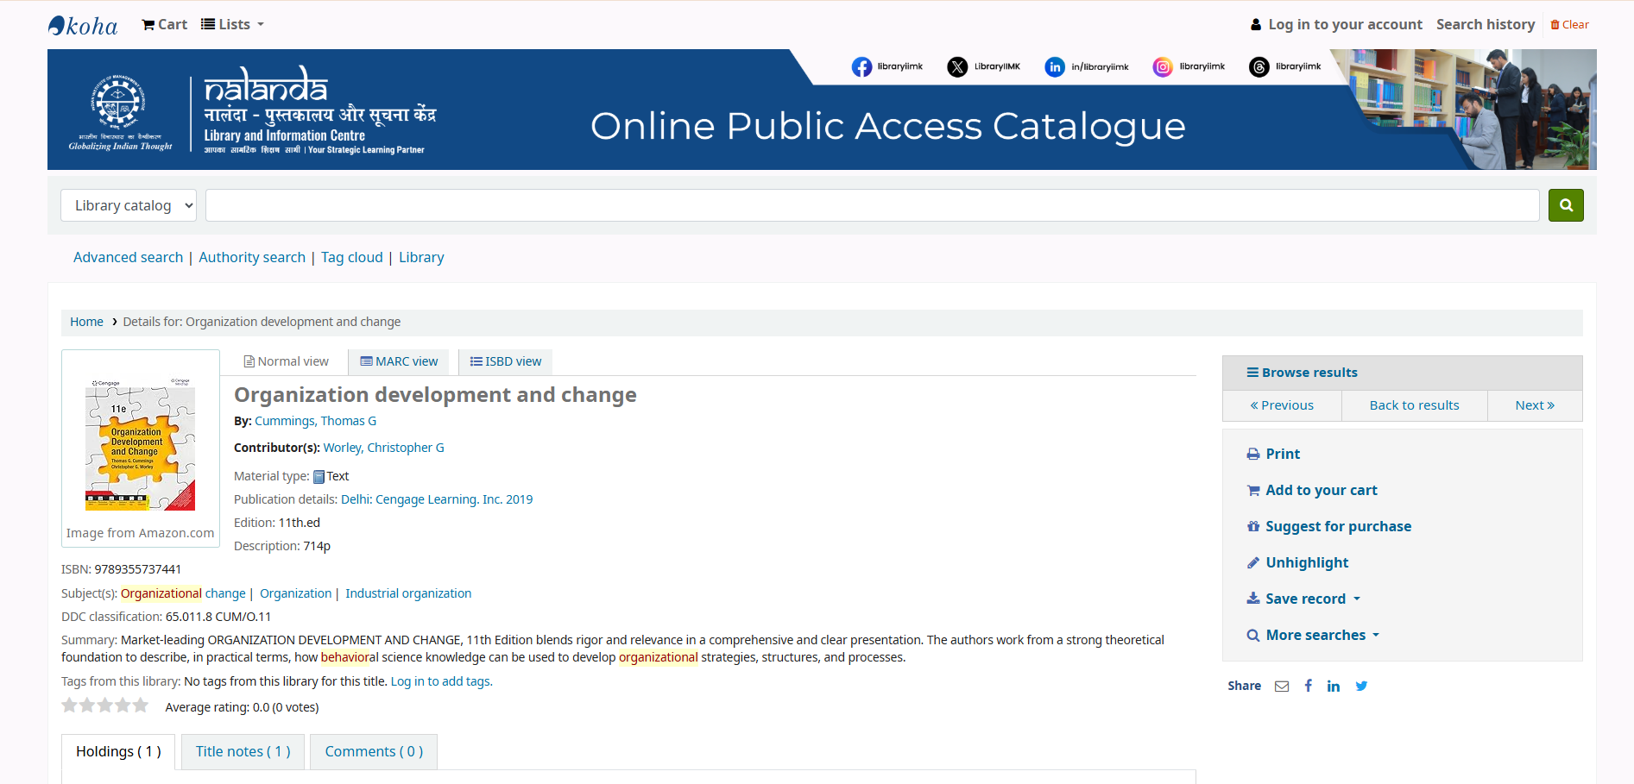Share record on Twitter icon
The image size is (1634, 784).
1361,687
